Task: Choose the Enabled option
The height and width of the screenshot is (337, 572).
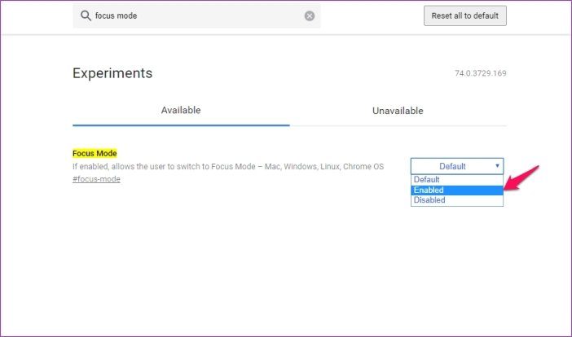Action: 457,190
